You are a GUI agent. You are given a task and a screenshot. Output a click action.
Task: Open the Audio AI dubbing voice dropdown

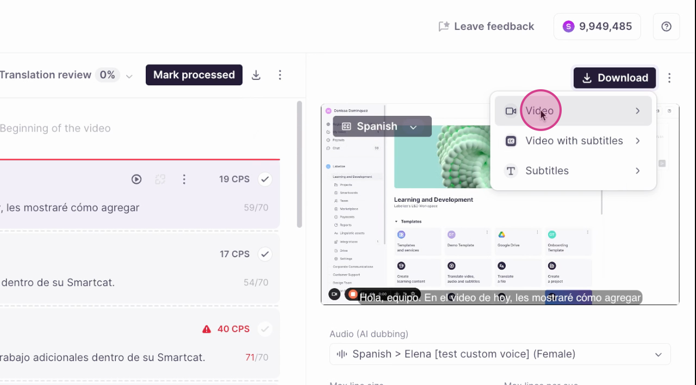pos(500,354)
